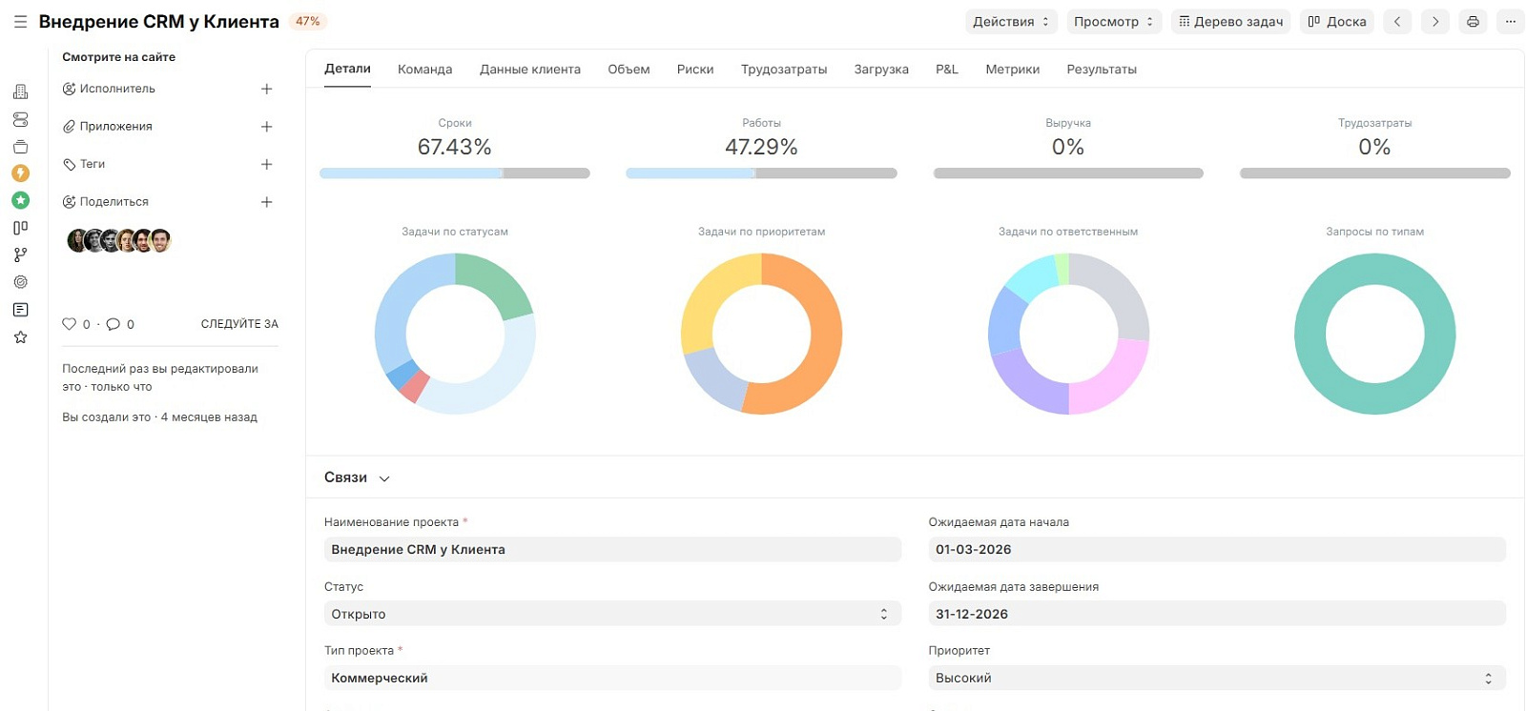This screenshot has width=1526, height=711.
Task: Open the Просмотр dropdown
Action: pos(1114,21)
